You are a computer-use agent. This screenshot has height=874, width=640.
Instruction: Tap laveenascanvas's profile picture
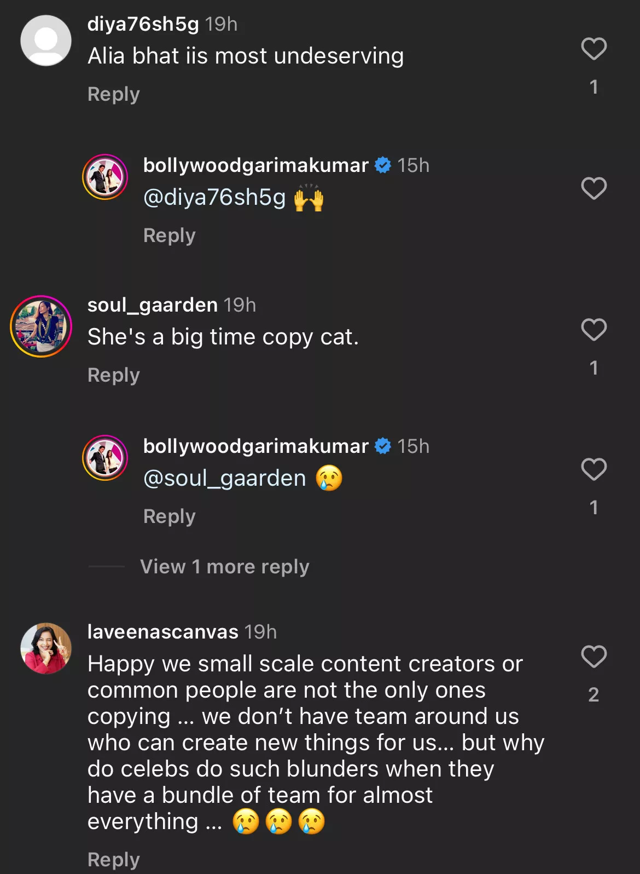click(46, 648)
